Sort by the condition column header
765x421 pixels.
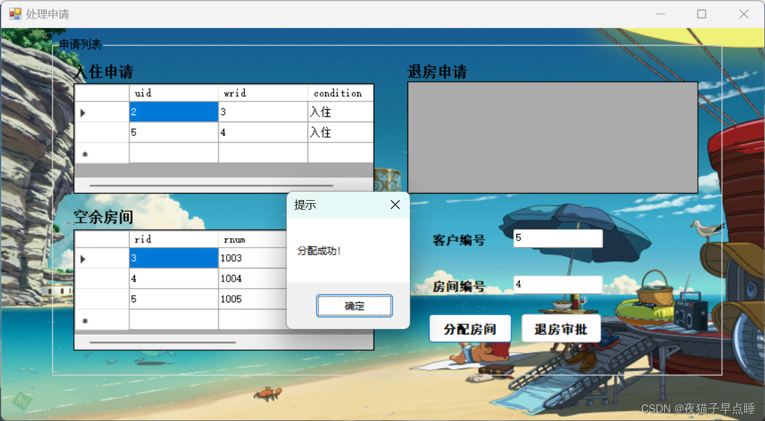pos(340,93)
